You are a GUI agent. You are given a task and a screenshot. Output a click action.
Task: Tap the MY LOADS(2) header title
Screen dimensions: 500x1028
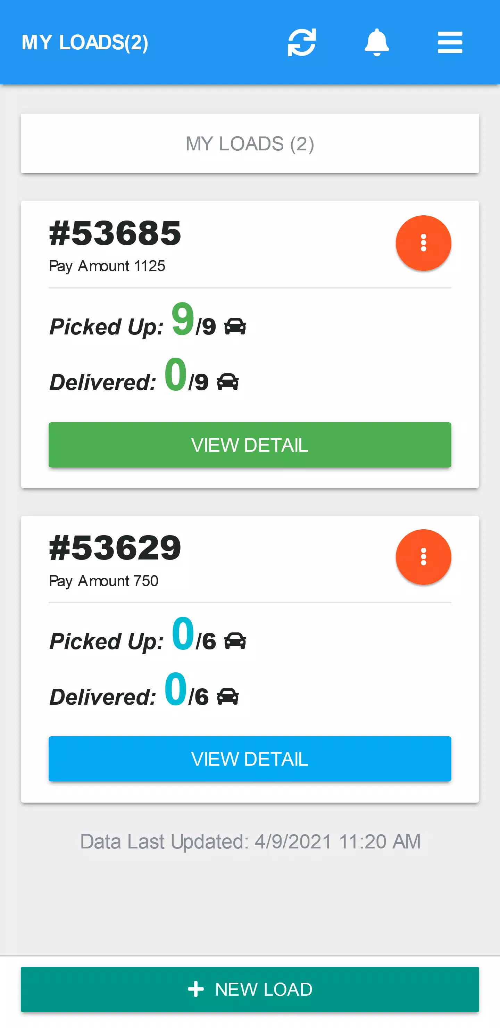click(85, 42)
